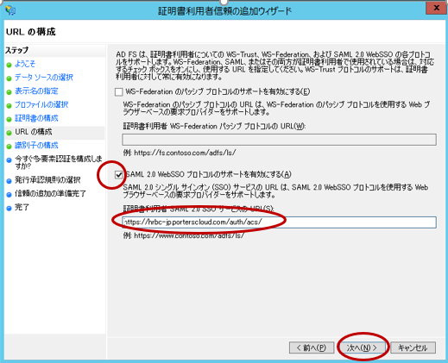
Task: Open the プロファイルの選択 step
Action: pos(41,104)
